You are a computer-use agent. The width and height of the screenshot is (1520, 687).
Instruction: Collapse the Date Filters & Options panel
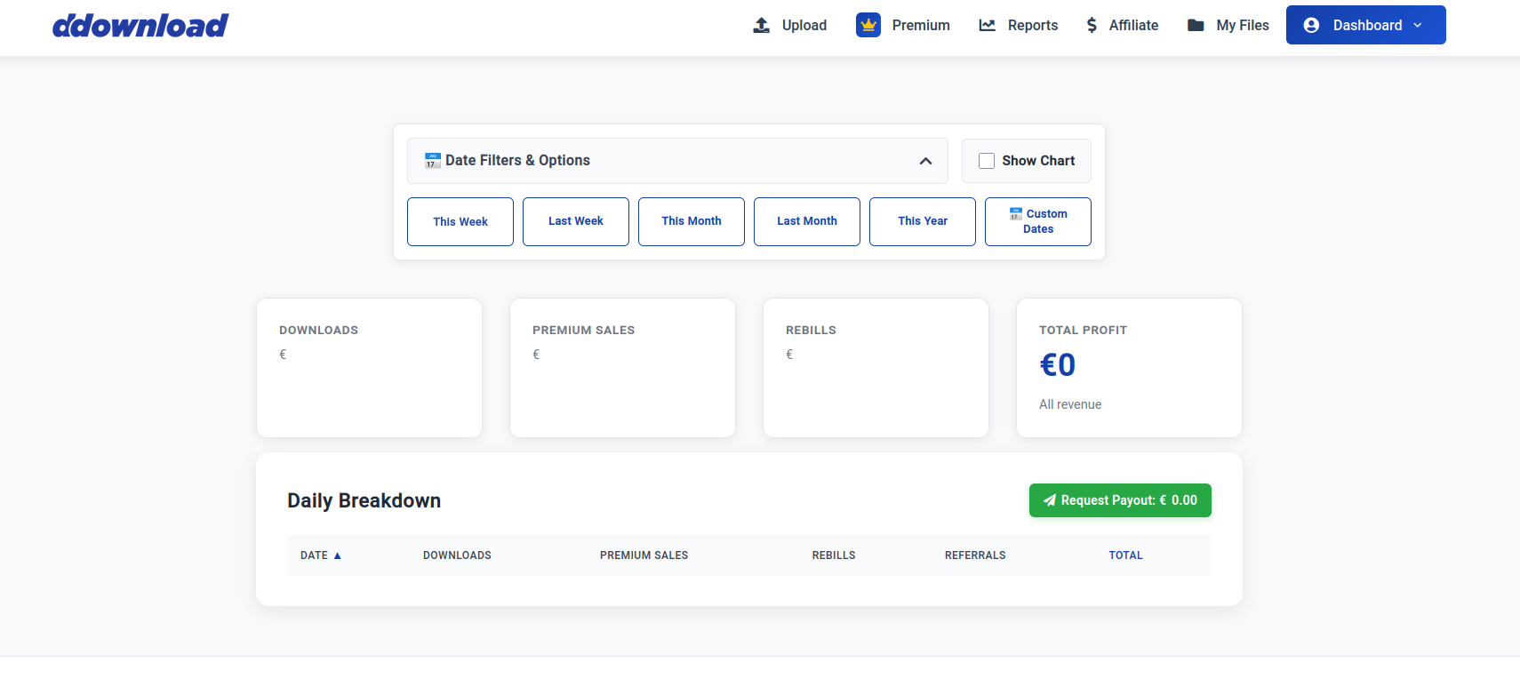click(x=925, y=161)
